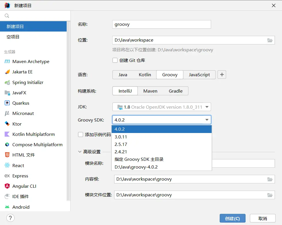282x225 pixels.
Task: Click the React icon
Action: click(x=7, y=165)
